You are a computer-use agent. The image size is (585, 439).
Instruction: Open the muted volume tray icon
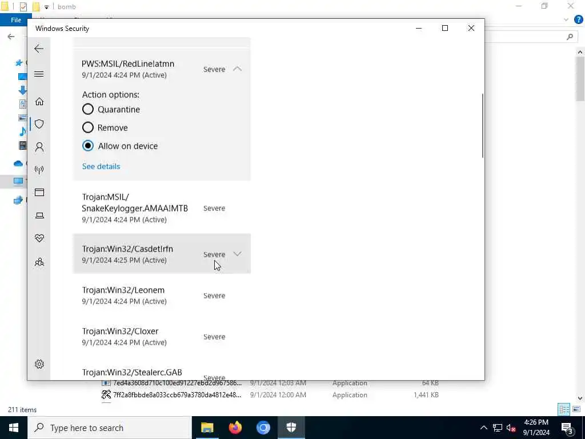coord(511,428)
